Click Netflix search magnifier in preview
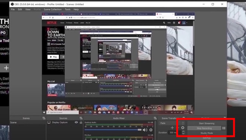246x140 pixels. [164, 23]
